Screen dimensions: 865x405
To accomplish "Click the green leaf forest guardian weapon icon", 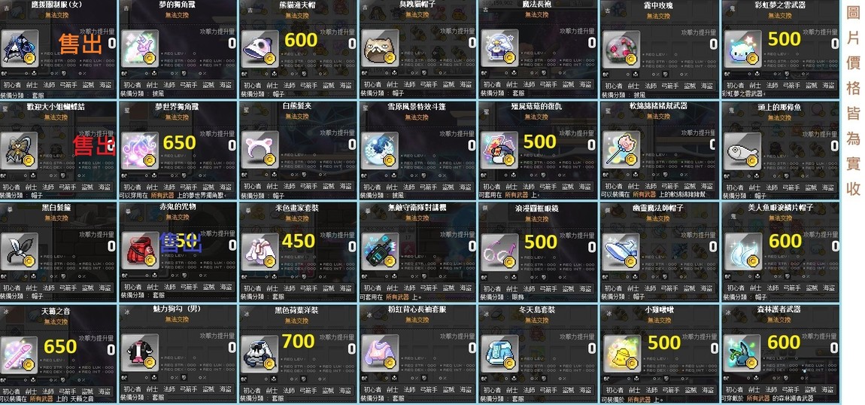I will click(x=742, y=353).
